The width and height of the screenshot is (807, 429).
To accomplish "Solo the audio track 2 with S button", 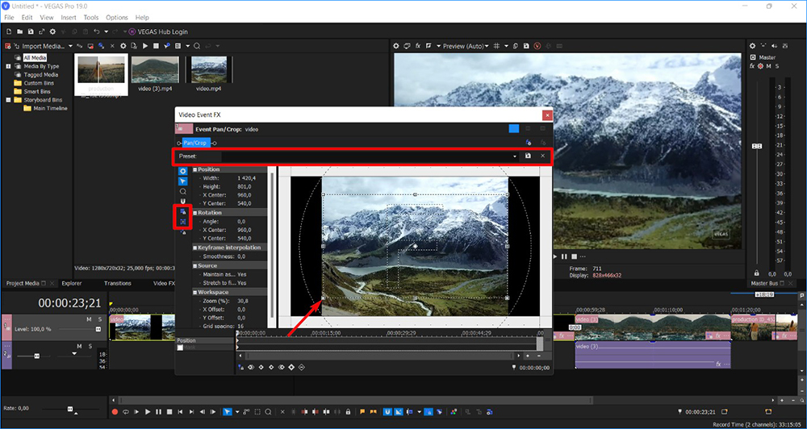I will point(90,344).
